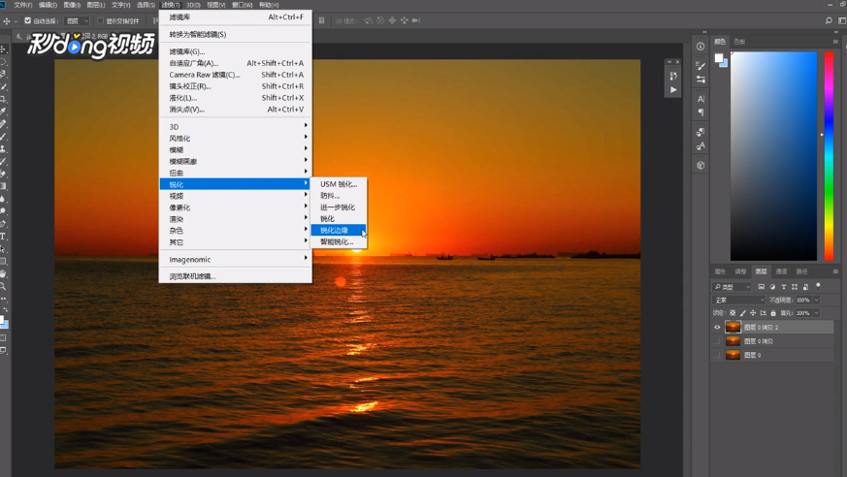Viewport: 847px width, 477px height.
Task: Expand the Imagenomic submenu
Action: coord(236,260)
